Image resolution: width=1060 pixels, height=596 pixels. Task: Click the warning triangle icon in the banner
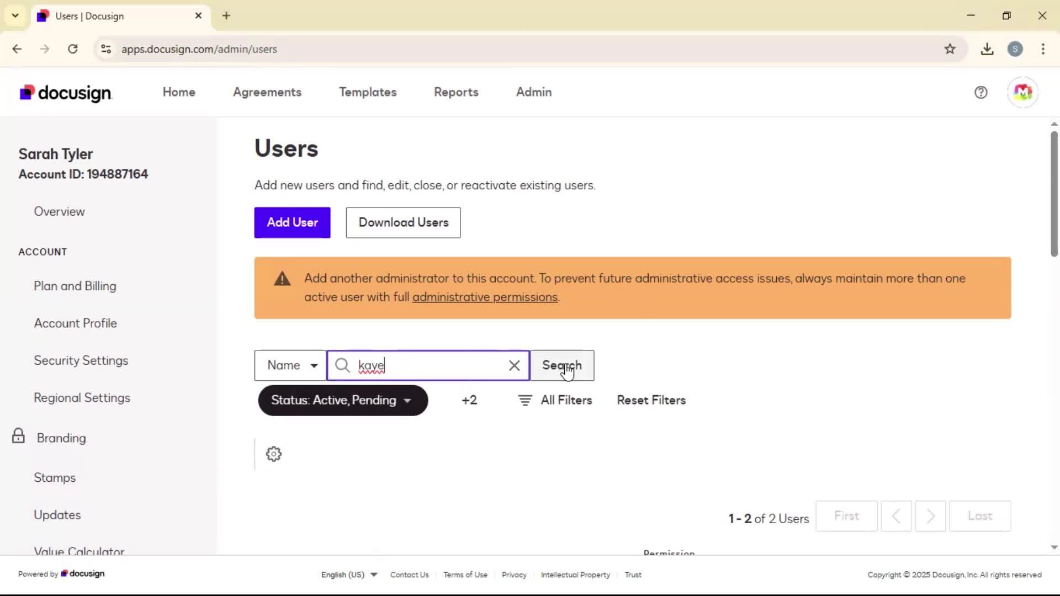click(282, 279)
